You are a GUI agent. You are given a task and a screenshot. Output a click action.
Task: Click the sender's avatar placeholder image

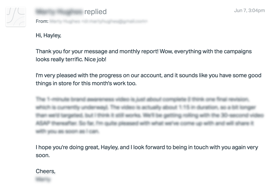(x=16, y=17)
